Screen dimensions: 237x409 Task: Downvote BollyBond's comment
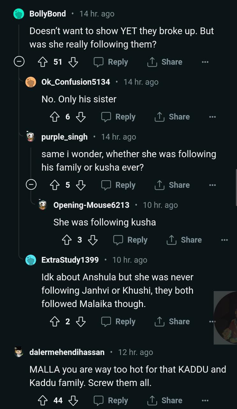click(x=73, y=62)
